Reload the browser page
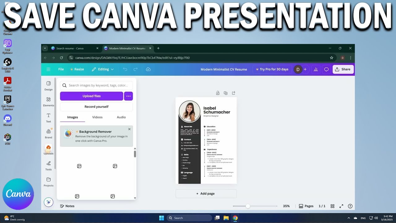Screen dimensions: 396x223 point(61,58)
